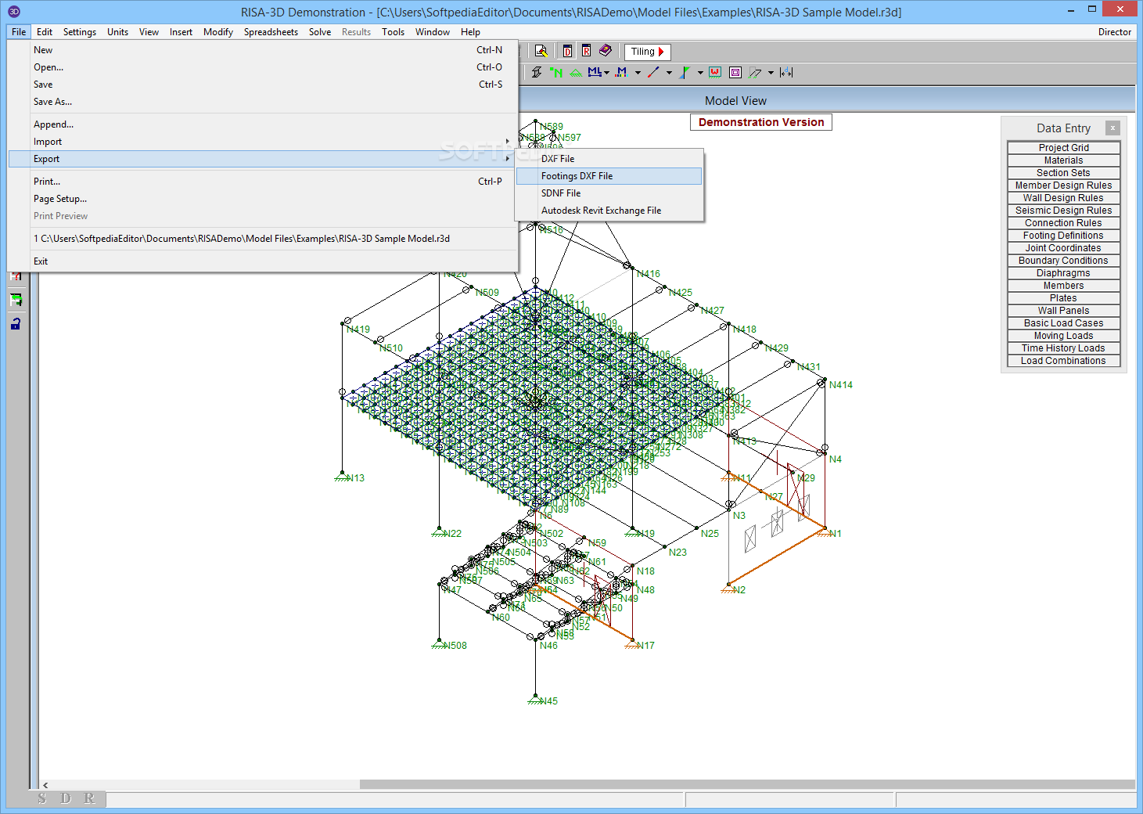Viewport: 1143px width, 814px height.
Task: Select SDNF File export option
Action: (609, 193)
